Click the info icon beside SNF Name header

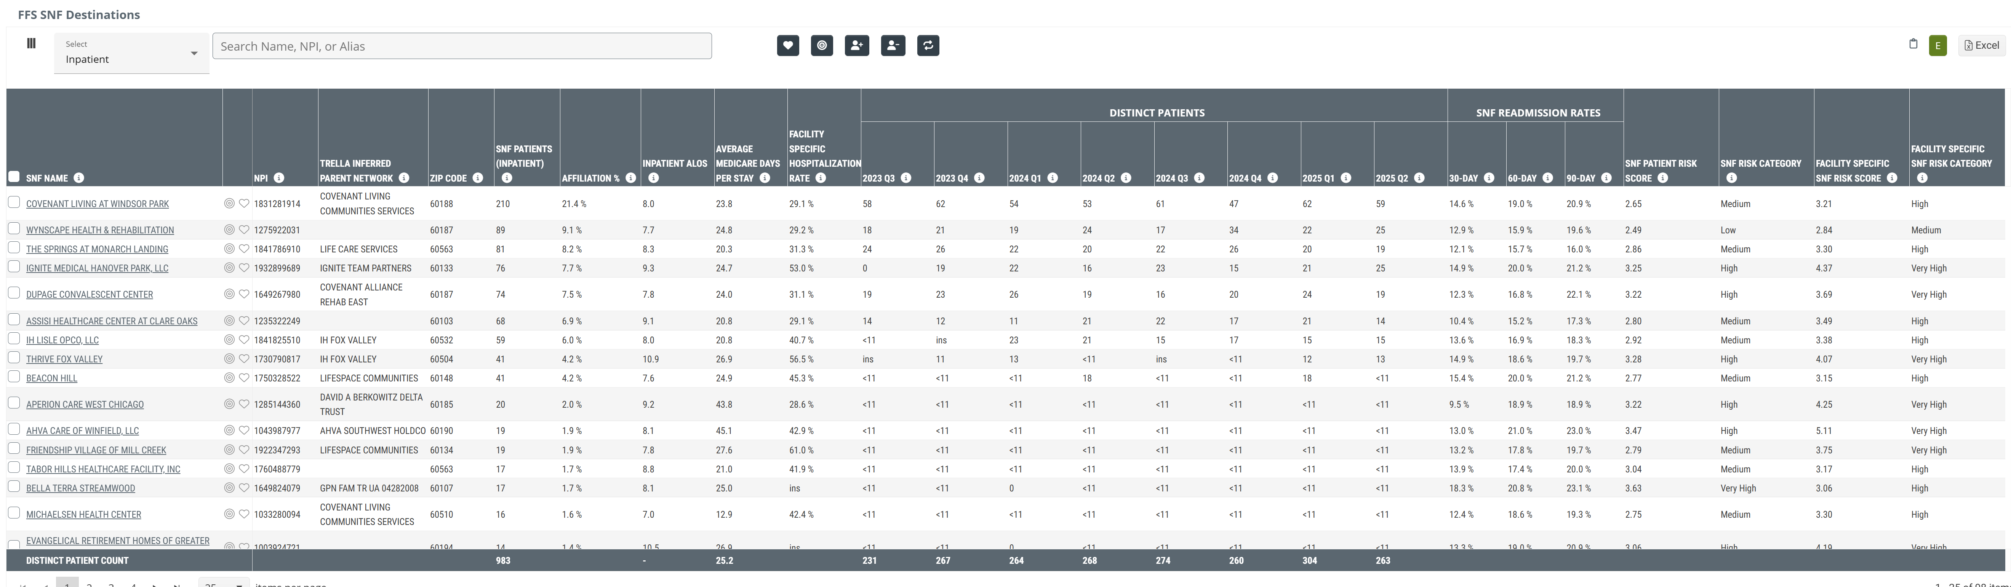tap(79, 179)
